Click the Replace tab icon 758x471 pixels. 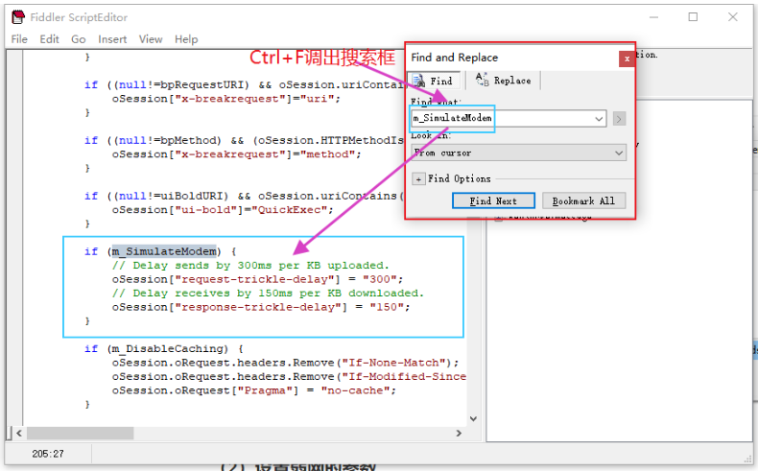[482, 80]
